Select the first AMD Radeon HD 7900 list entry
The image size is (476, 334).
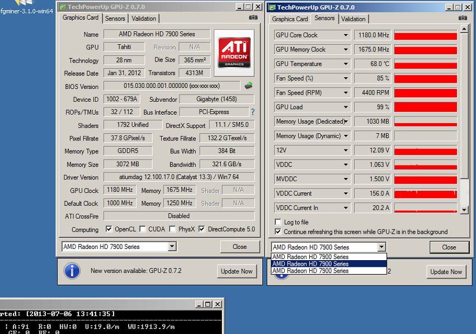(329, 257)
